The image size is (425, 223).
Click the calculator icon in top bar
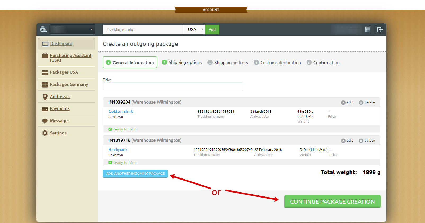pyautogui.click(x=368, y=30)
